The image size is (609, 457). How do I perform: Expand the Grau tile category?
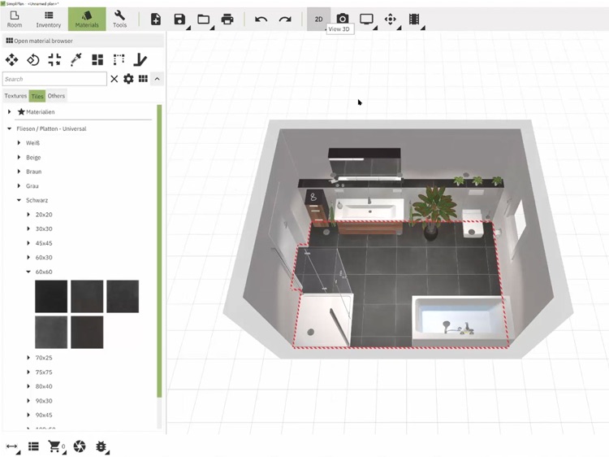[x=19, y=186]
